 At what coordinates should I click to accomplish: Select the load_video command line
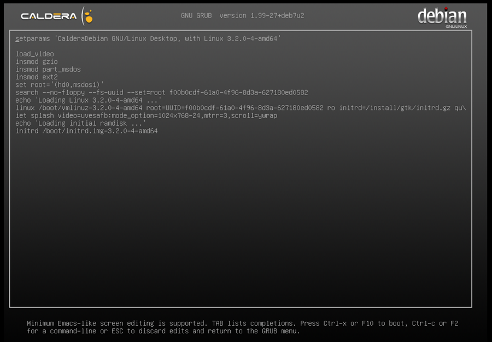pyautogui.click(x=34, y=54)
